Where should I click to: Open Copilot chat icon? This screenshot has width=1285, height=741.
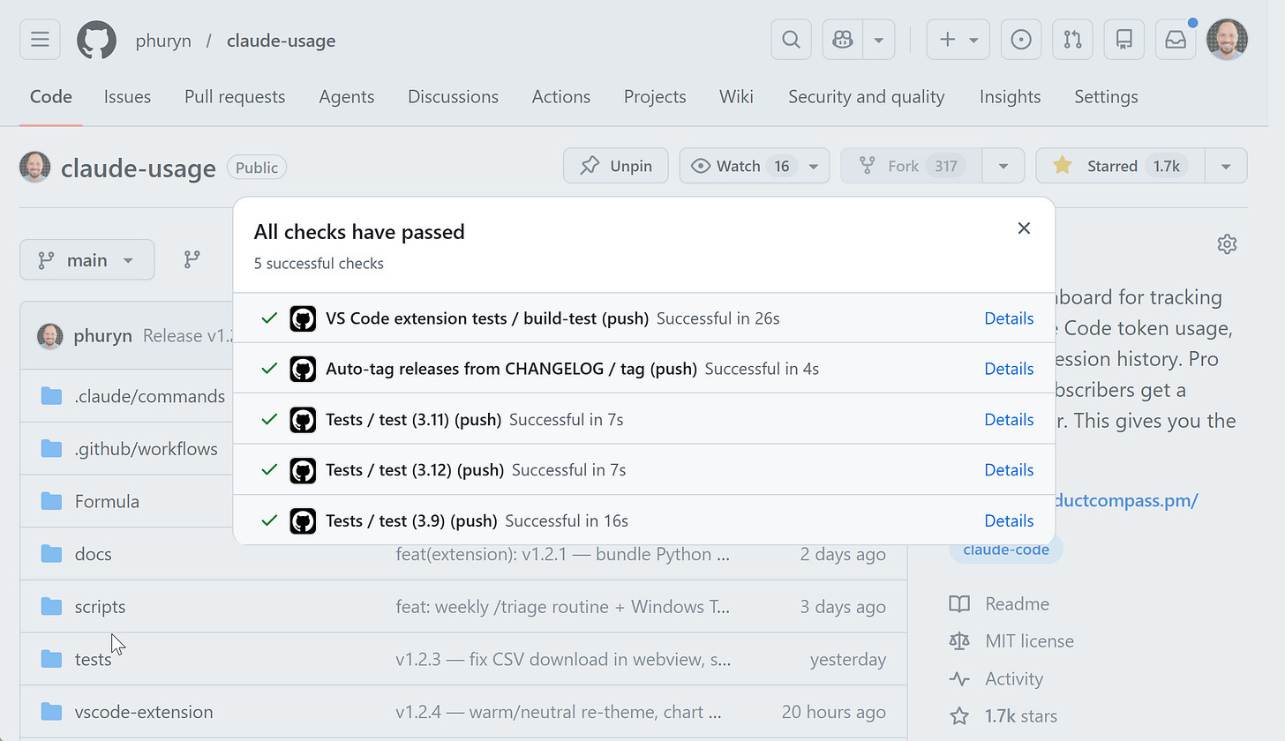(843, 40)
